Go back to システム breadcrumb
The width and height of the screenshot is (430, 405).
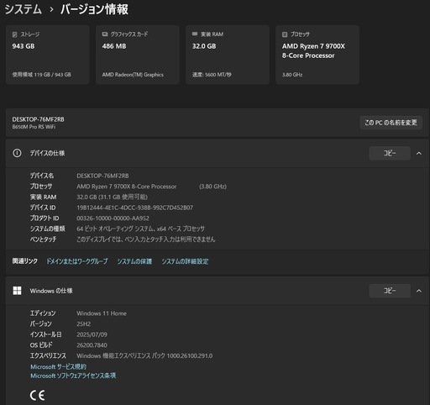click(x=24, y=9)
